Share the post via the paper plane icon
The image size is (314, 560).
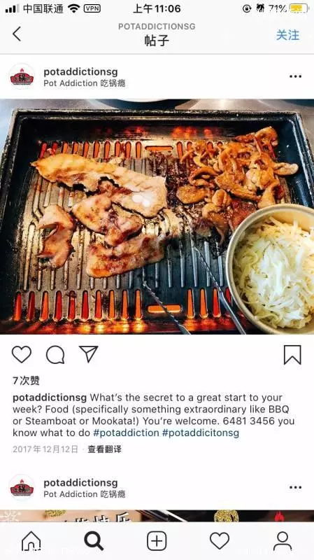click(x=89, y=354)
